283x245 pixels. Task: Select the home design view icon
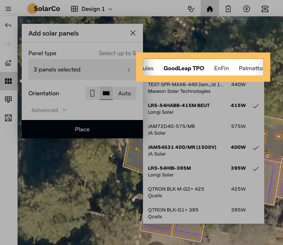tap(210, 9)
